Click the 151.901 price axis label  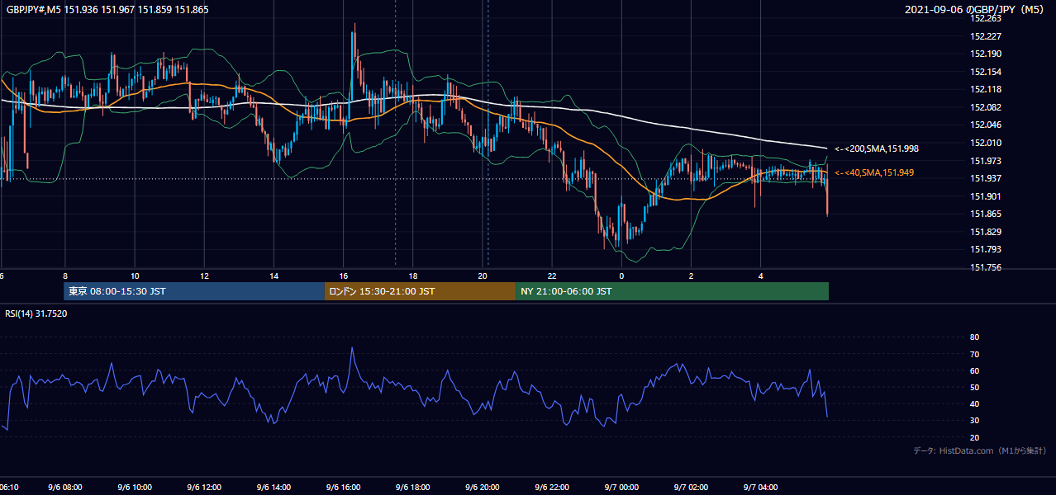coord(985,196)
